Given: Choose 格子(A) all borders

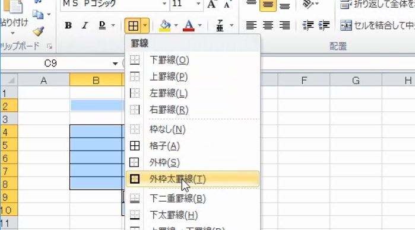Looking at the screenshot, I should click(x=193, y=146).
